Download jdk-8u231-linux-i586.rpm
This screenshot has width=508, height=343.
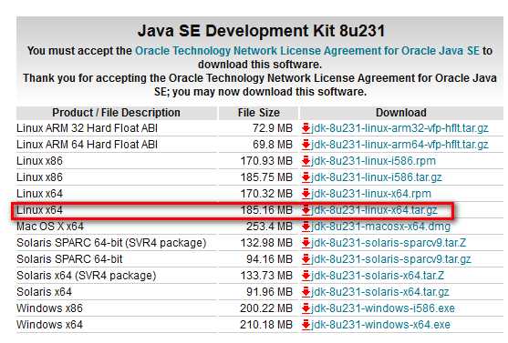point(373,161)
